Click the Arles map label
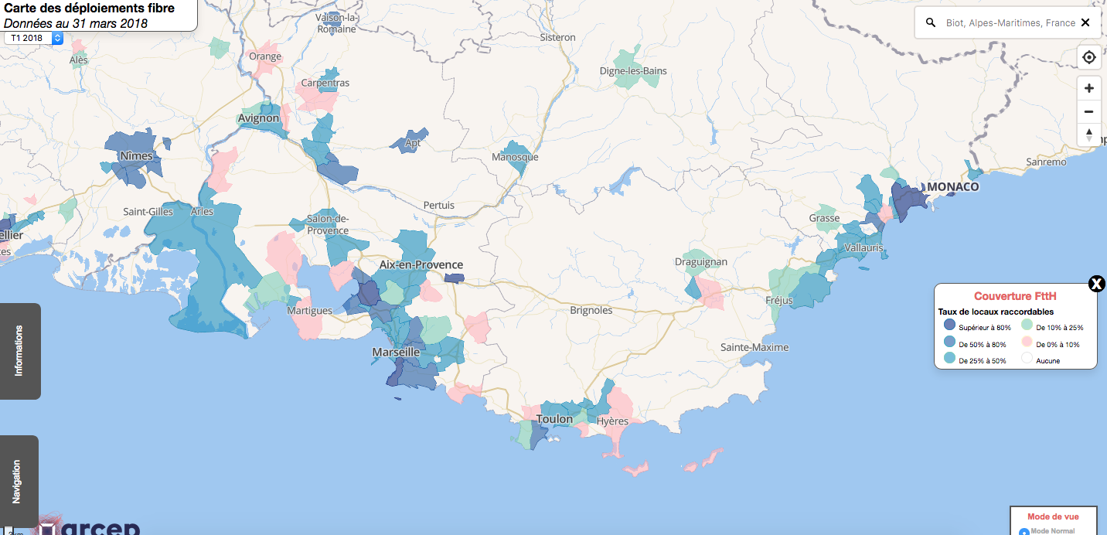This screenshot has height=535, width=1107. click(202, 212)
